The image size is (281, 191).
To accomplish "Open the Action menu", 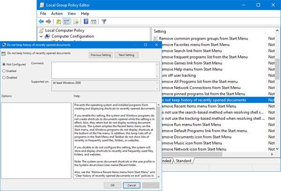I will 57,14.
